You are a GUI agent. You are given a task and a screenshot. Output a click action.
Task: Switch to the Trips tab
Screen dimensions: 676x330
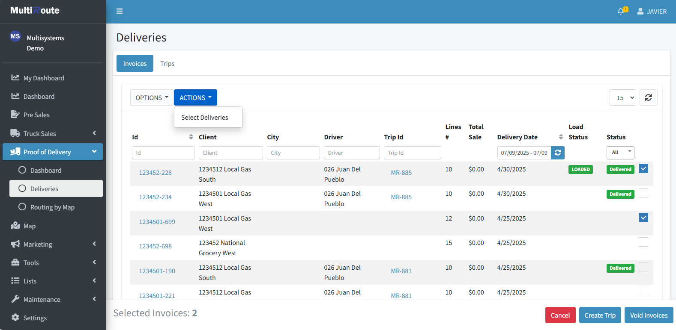(x=167, y=63)
